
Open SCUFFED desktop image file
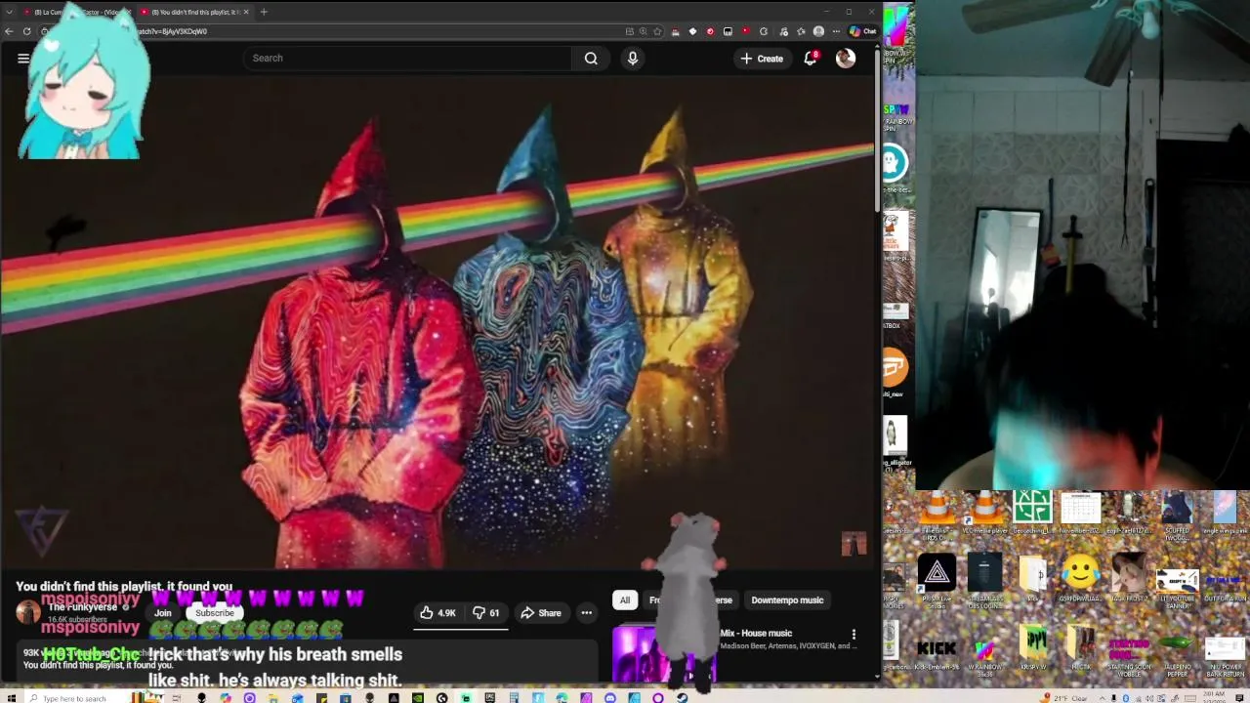tap(1177, 515)
